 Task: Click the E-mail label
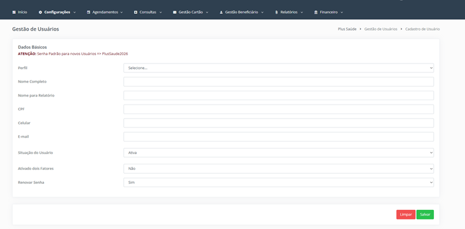click(24, 136)
